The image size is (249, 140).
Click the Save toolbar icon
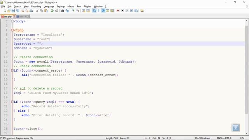click(13, 10)
